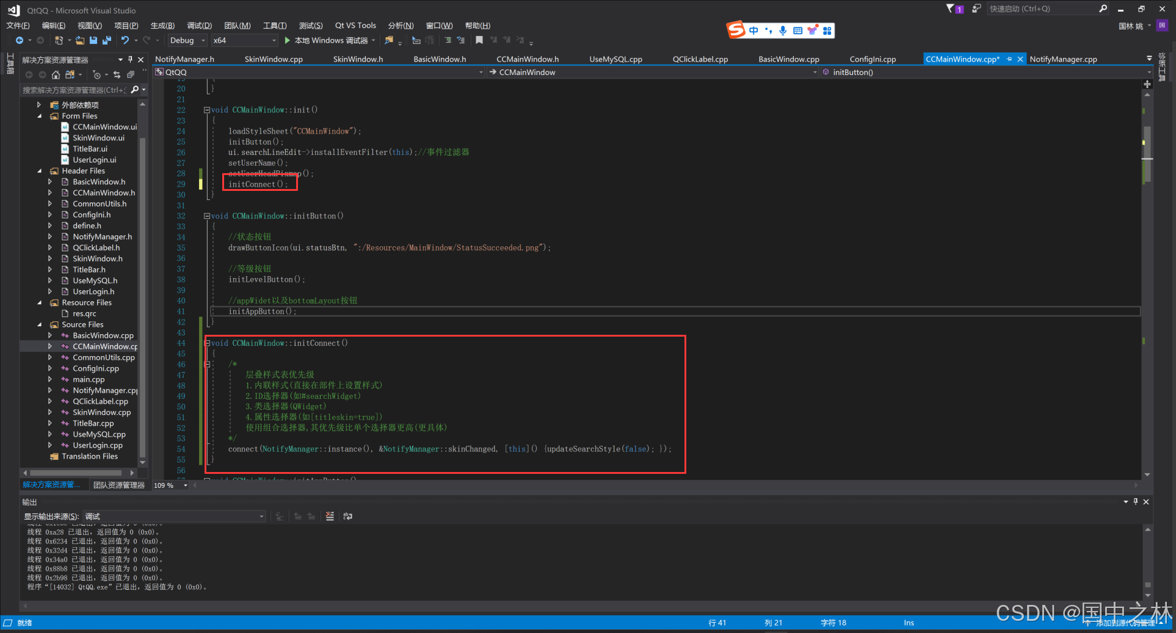Select main.cpp in Source Files
1176x633 pixels.
89,379
